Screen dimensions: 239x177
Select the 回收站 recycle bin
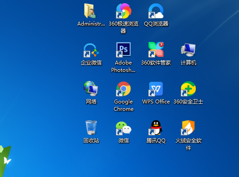[x=91, y=128]
